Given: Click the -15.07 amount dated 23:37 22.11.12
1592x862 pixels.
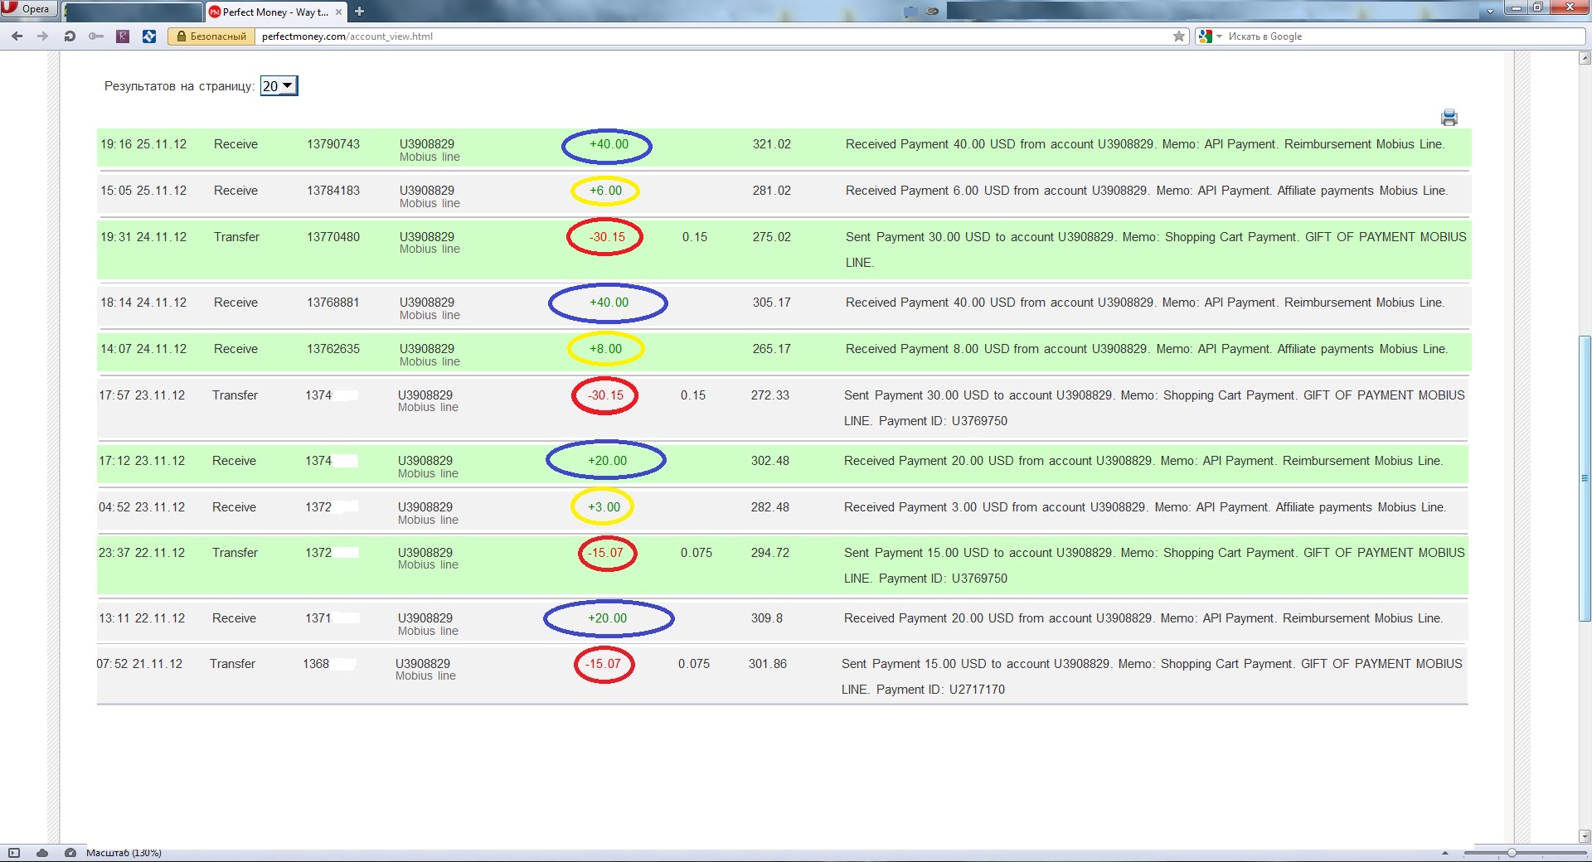Looking at the screenshot, I should (x=605, y=553).
